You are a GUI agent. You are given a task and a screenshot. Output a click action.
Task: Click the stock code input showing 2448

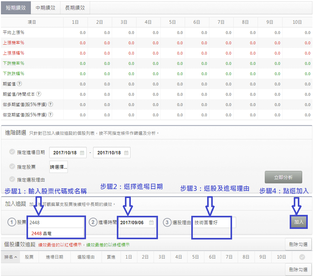(x=56, y=222)
